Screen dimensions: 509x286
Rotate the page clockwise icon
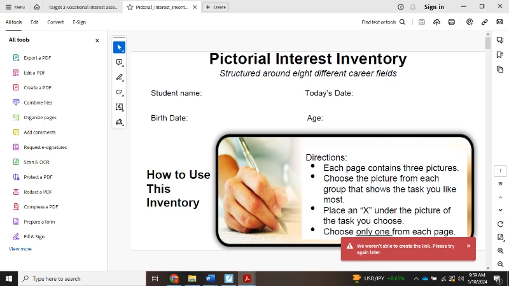click(x=500, y=224)
